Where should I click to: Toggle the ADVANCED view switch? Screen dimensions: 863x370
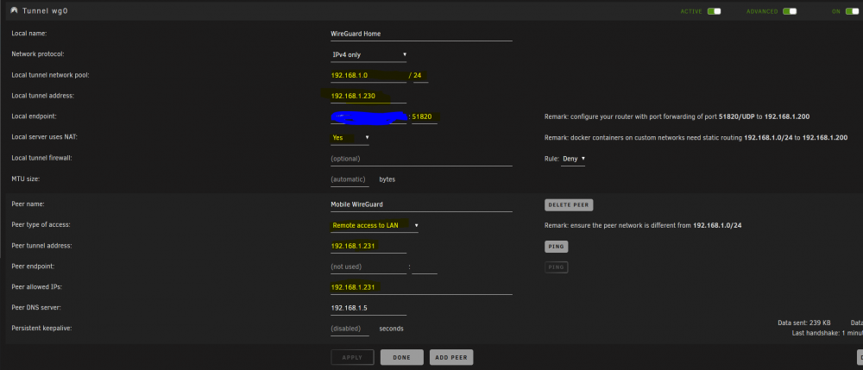tap(790, 11)
